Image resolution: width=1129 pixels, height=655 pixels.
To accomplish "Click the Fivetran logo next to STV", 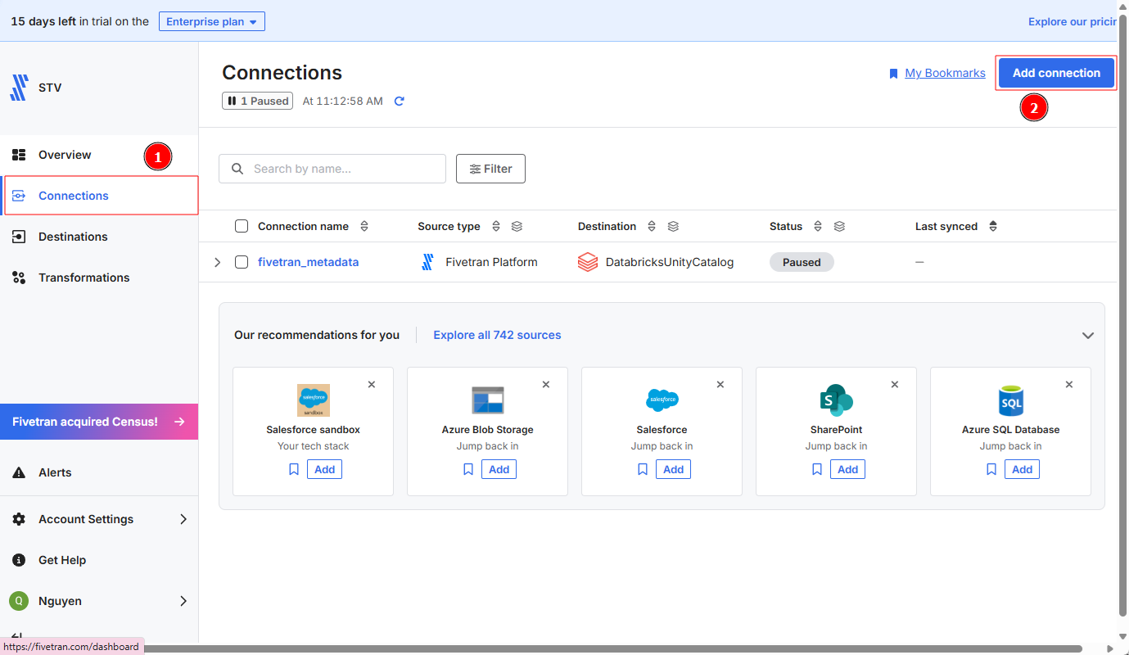I will [x=19, y=88].
